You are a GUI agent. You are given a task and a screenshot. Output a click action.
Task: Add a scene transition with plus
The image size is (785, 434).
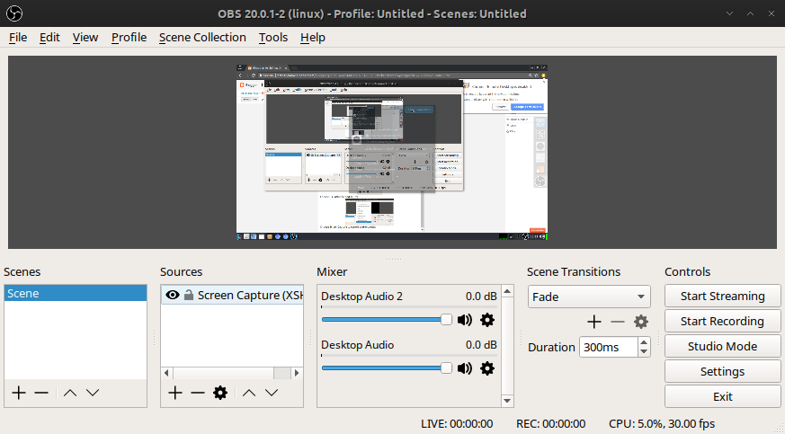tap(594, 322)
